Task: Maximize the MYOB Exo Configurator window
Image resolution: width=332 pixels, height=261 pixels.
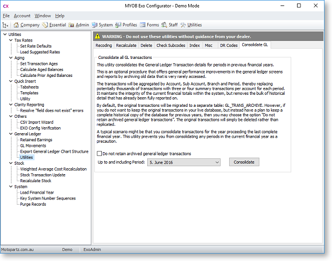Action: pyautogui.click(x=299, y=5)
